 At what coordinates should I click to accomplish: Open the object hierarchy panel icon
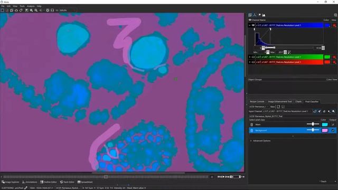[255, 15]
